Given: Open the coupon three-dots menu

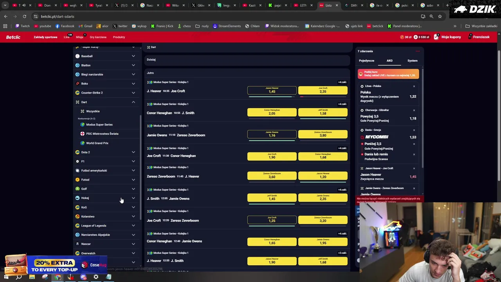Looking at the screenshot, I should point(418,51).
